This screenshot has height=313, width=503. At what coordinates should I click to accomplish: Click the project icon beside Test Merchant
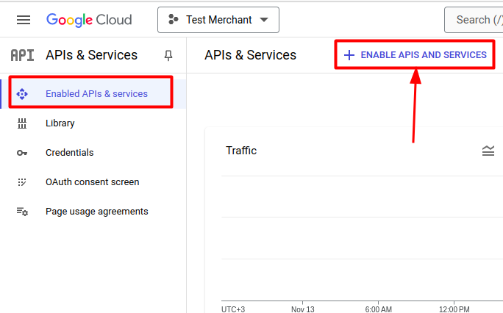click(174, 20)
